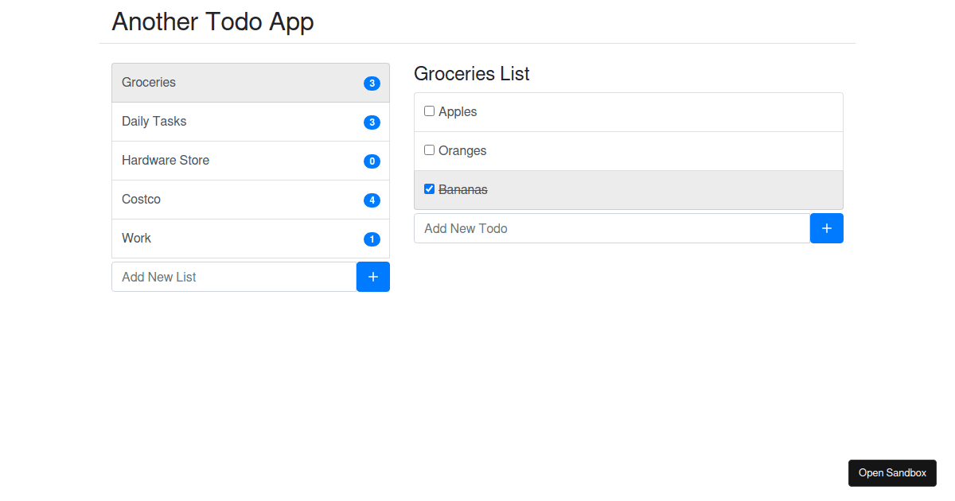Click the Another Todo App title
Image resolution: width=955 pixels, height=501 pixels.
coord(212,21)
